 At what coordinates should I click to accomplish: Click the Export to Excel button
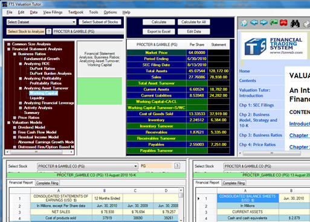click(159, 31)
